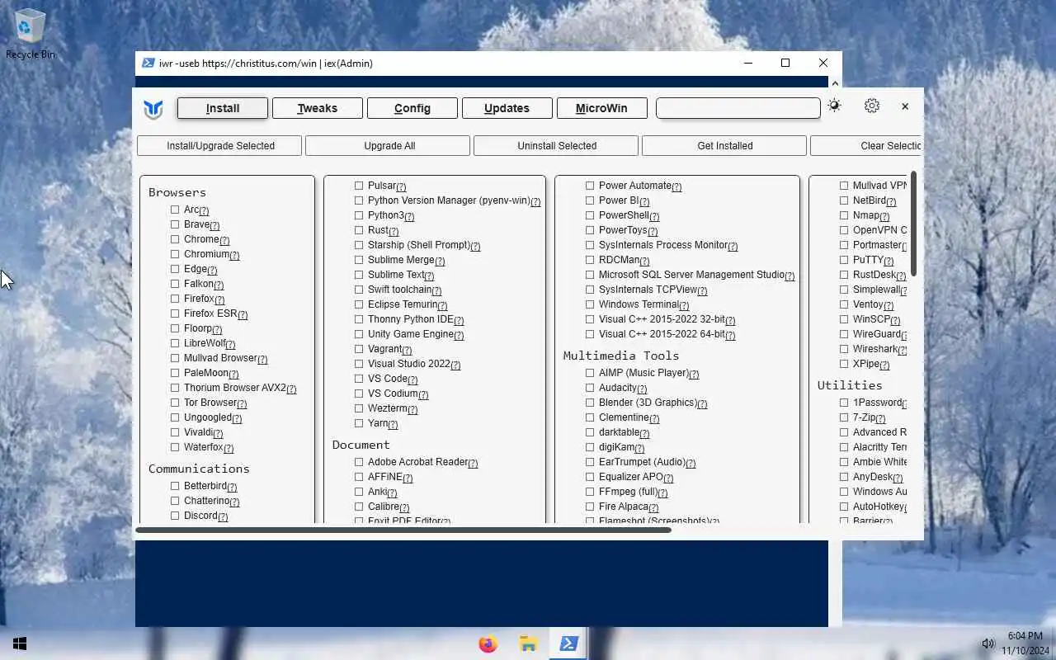Image resolution: width=1056 pixels, height=660 pixels.
Task: Go to the Config tab
Action: (x=412, y=108)
